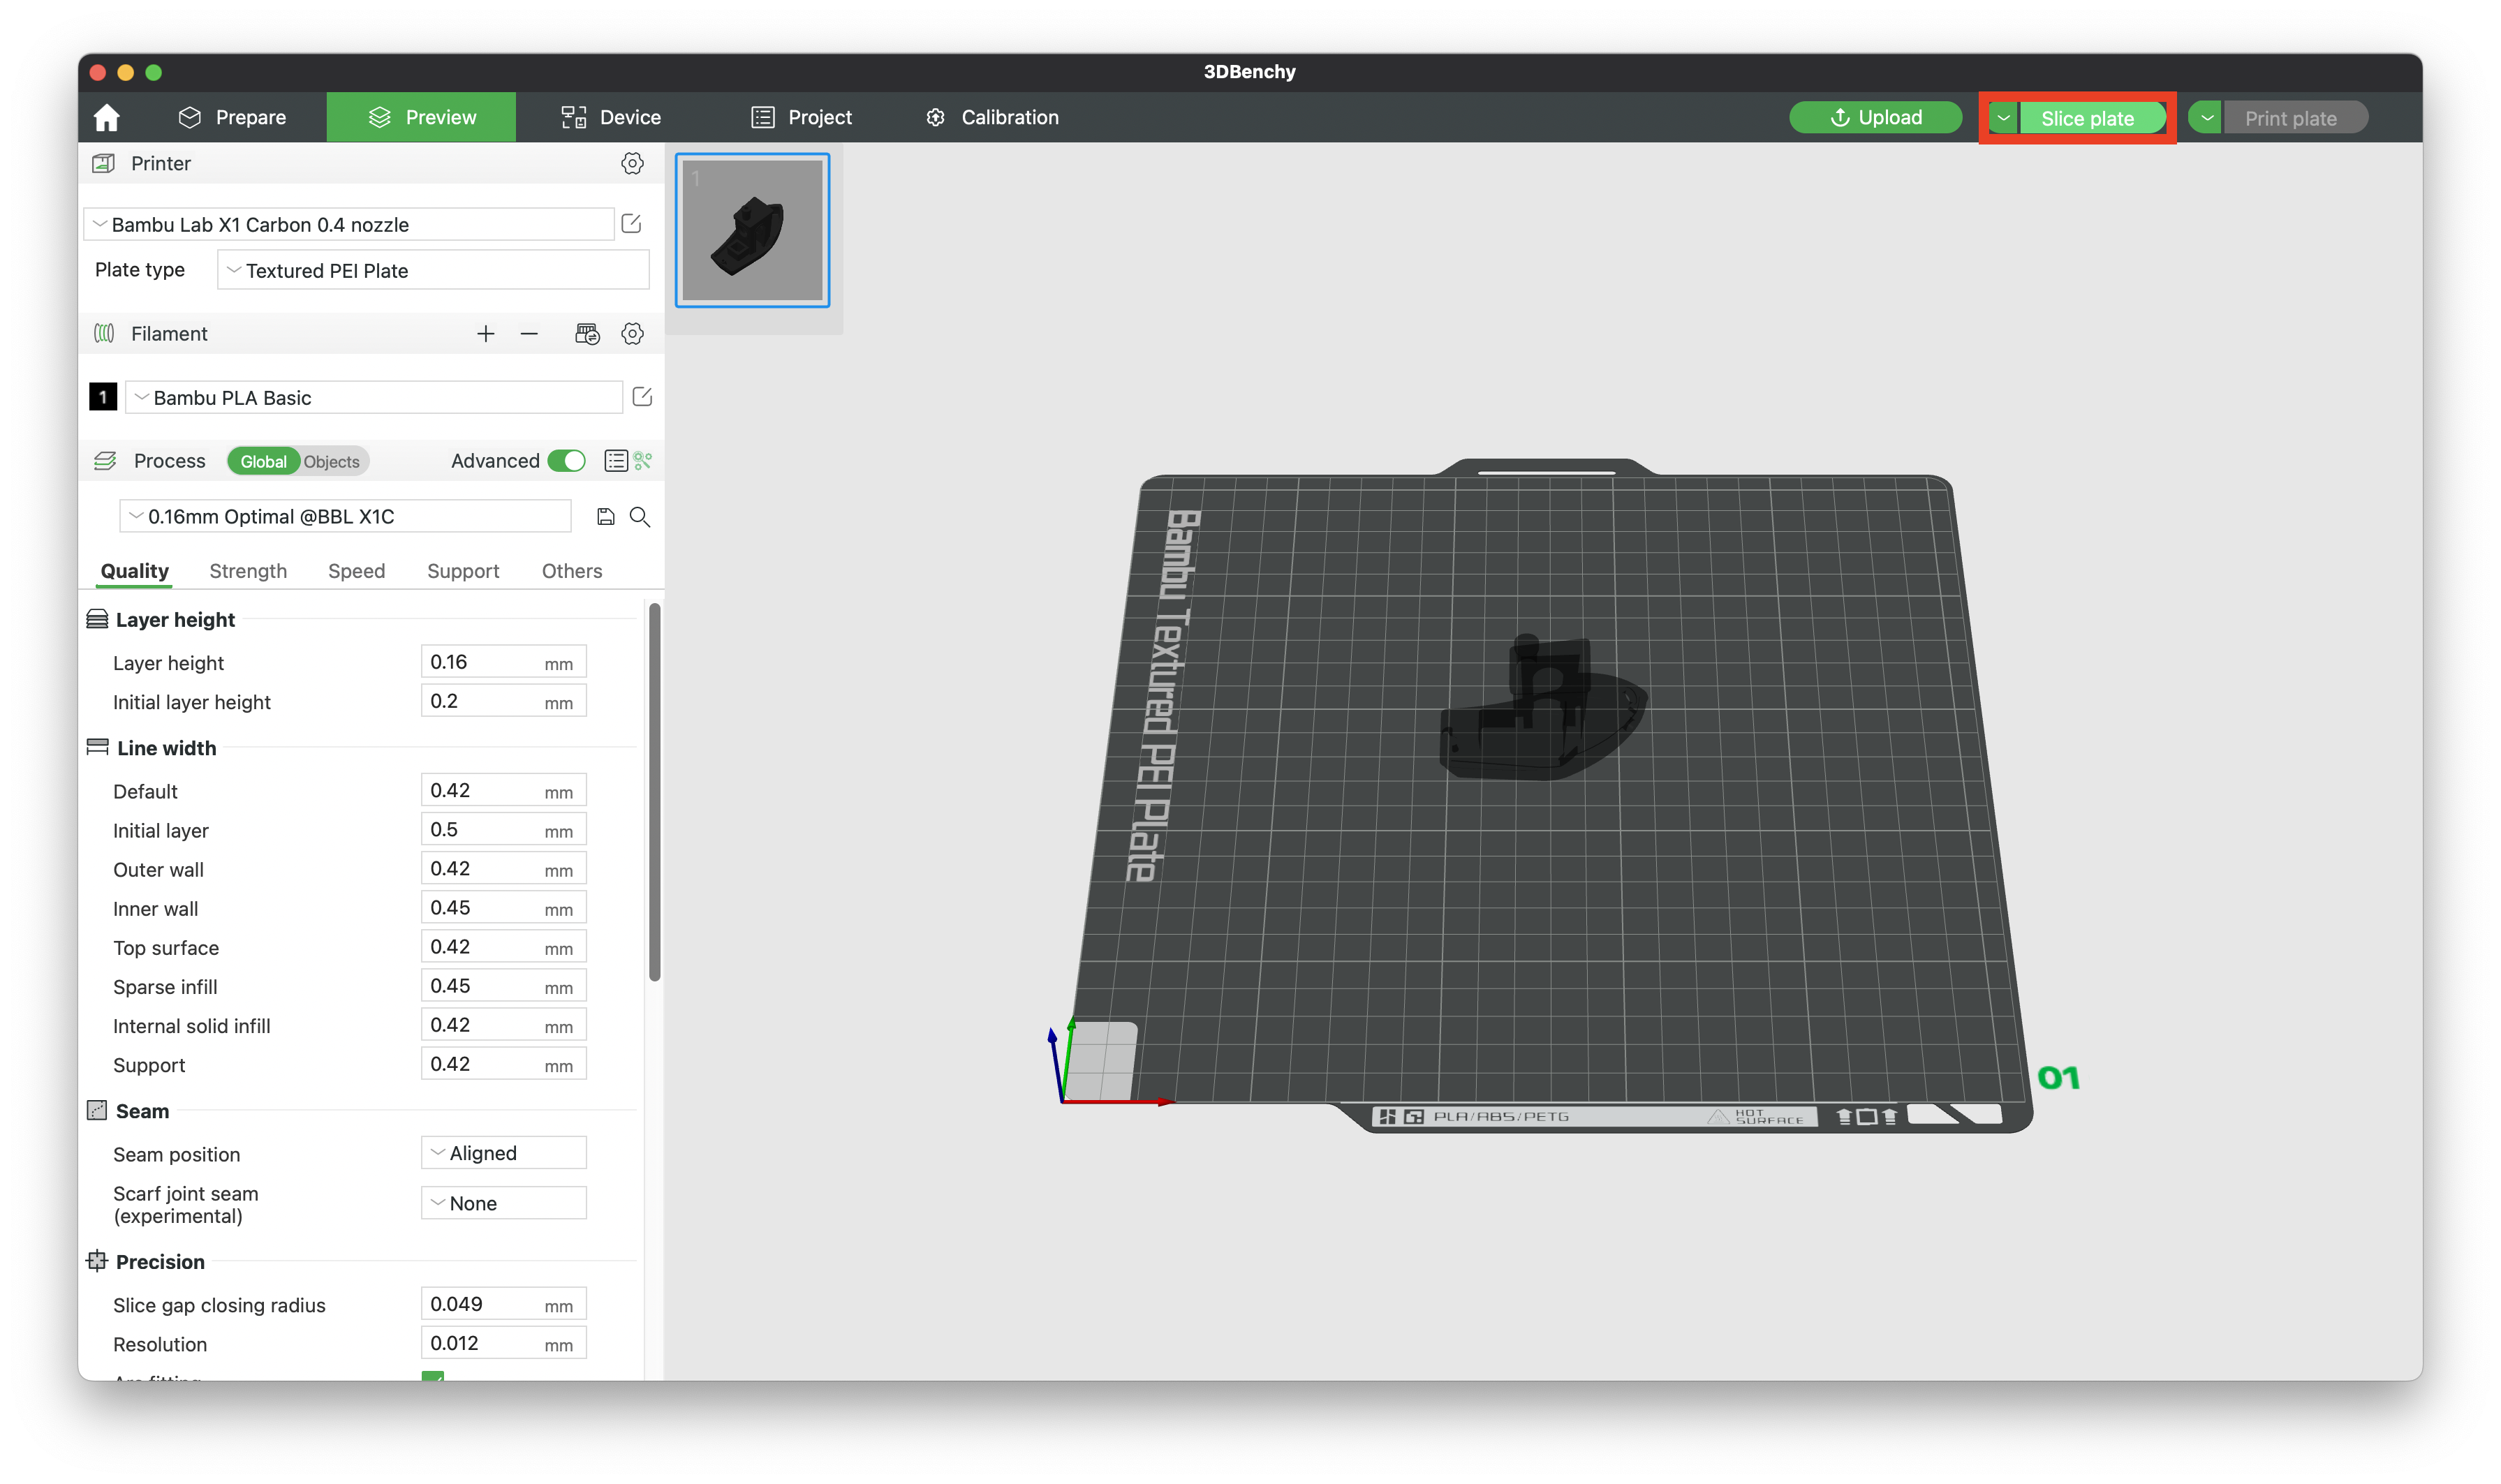Disable the Advanced process settings toggle
2501x1484 pixels.
[x=566, y=461]
